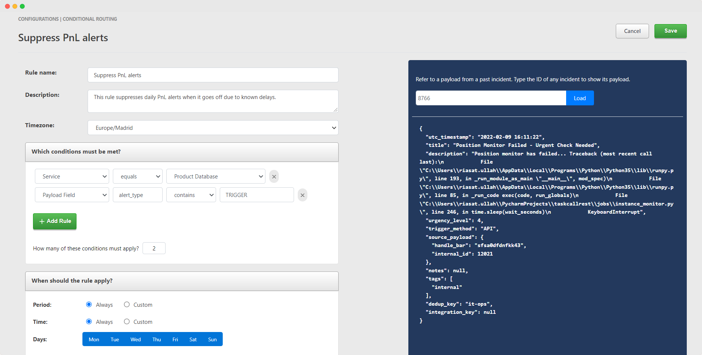Click the Cancel button
702x355 pixels.
point(632,31)
